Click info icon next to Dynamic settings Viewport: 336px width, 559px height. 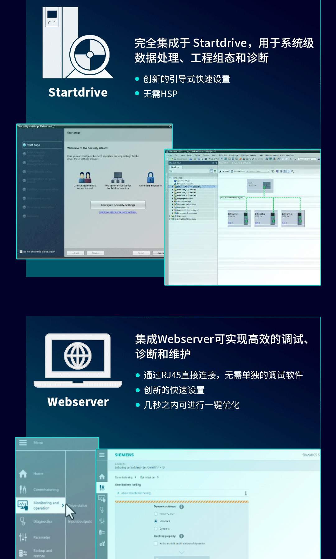[x=181, y=507]
